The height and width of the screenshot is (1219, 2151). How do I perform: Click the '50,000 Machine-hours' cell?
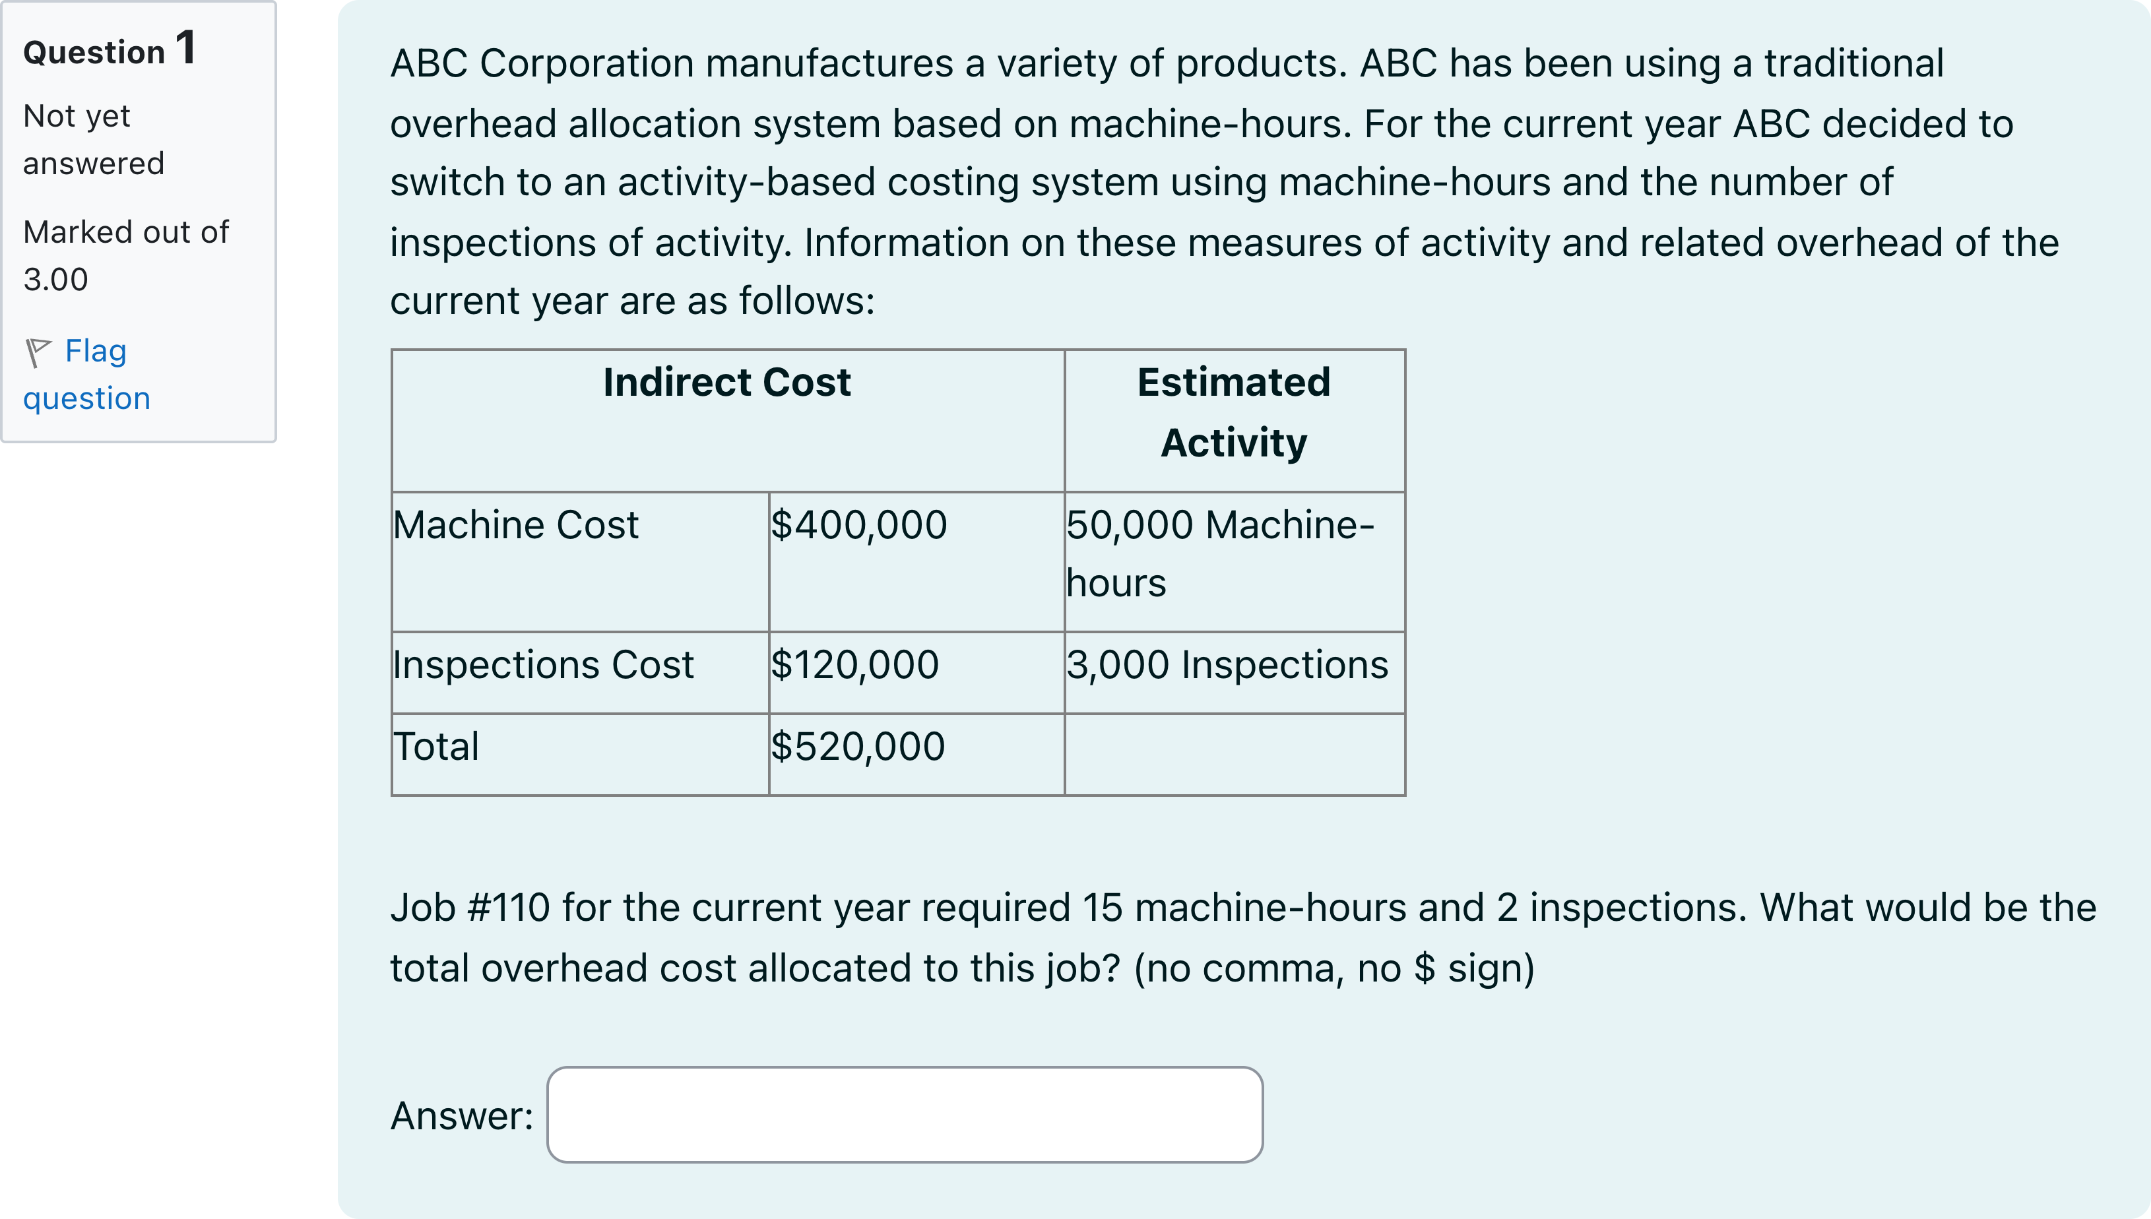click(1219, 553)
